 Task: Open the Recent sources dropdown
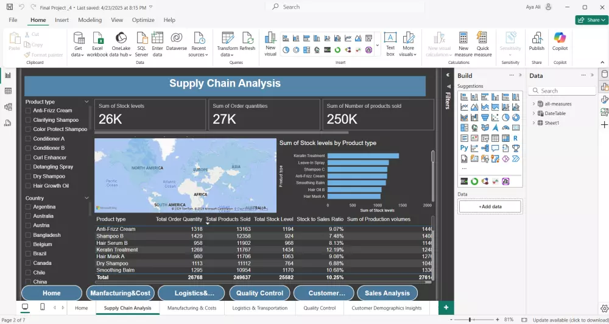[199, 44]
